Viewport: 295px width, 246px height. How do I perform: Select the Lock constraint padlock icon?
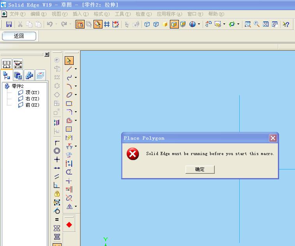57,194
